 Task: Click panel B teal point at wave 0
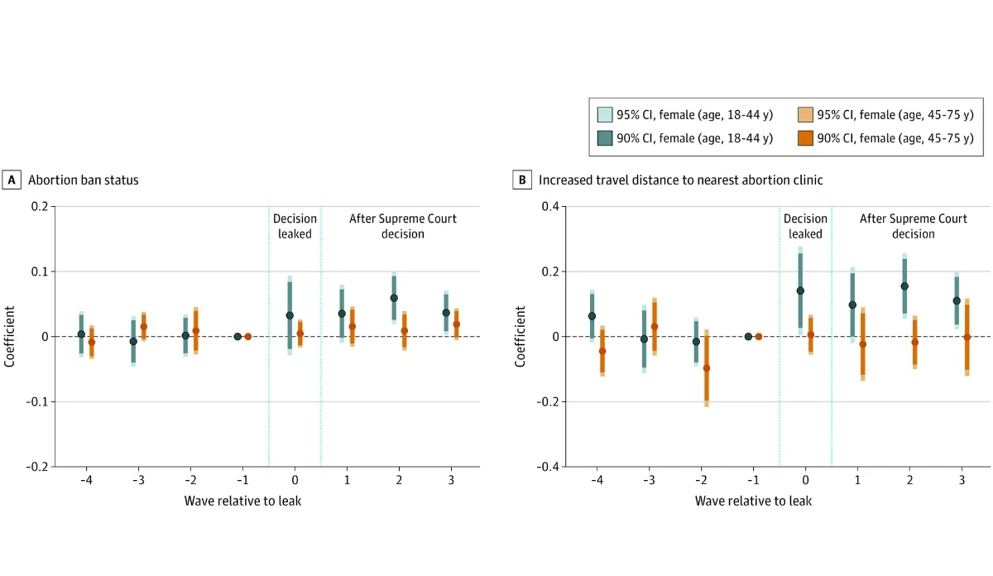(800, 290)
